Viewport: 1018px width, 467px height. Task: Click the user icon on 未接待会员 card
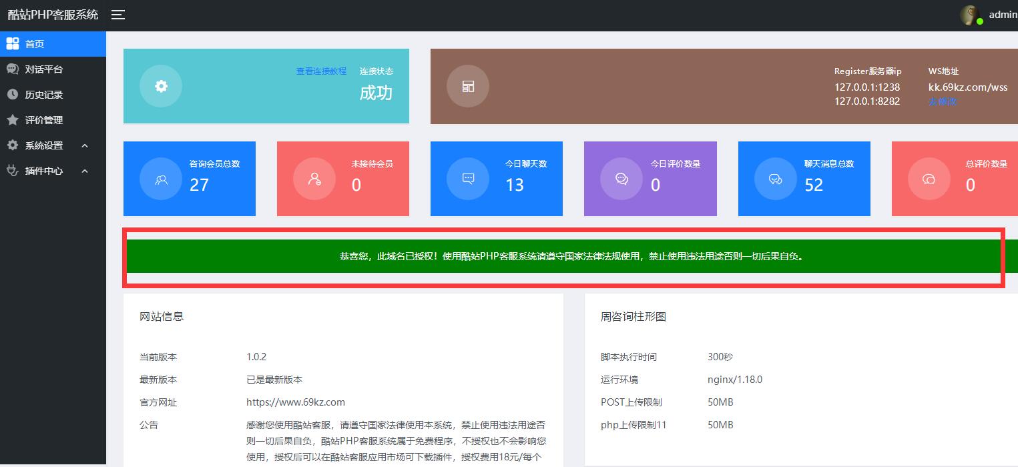tap(314, 179)
